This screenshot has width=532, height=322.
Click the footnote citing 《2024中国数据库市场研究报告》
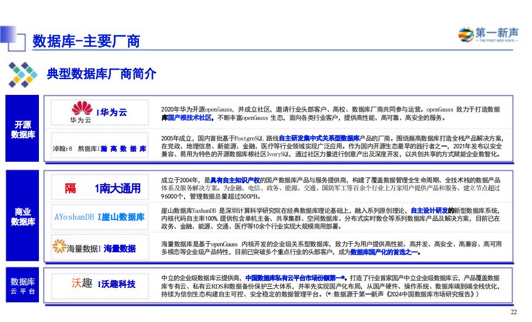pyautogui.click(x=402, y=294)
